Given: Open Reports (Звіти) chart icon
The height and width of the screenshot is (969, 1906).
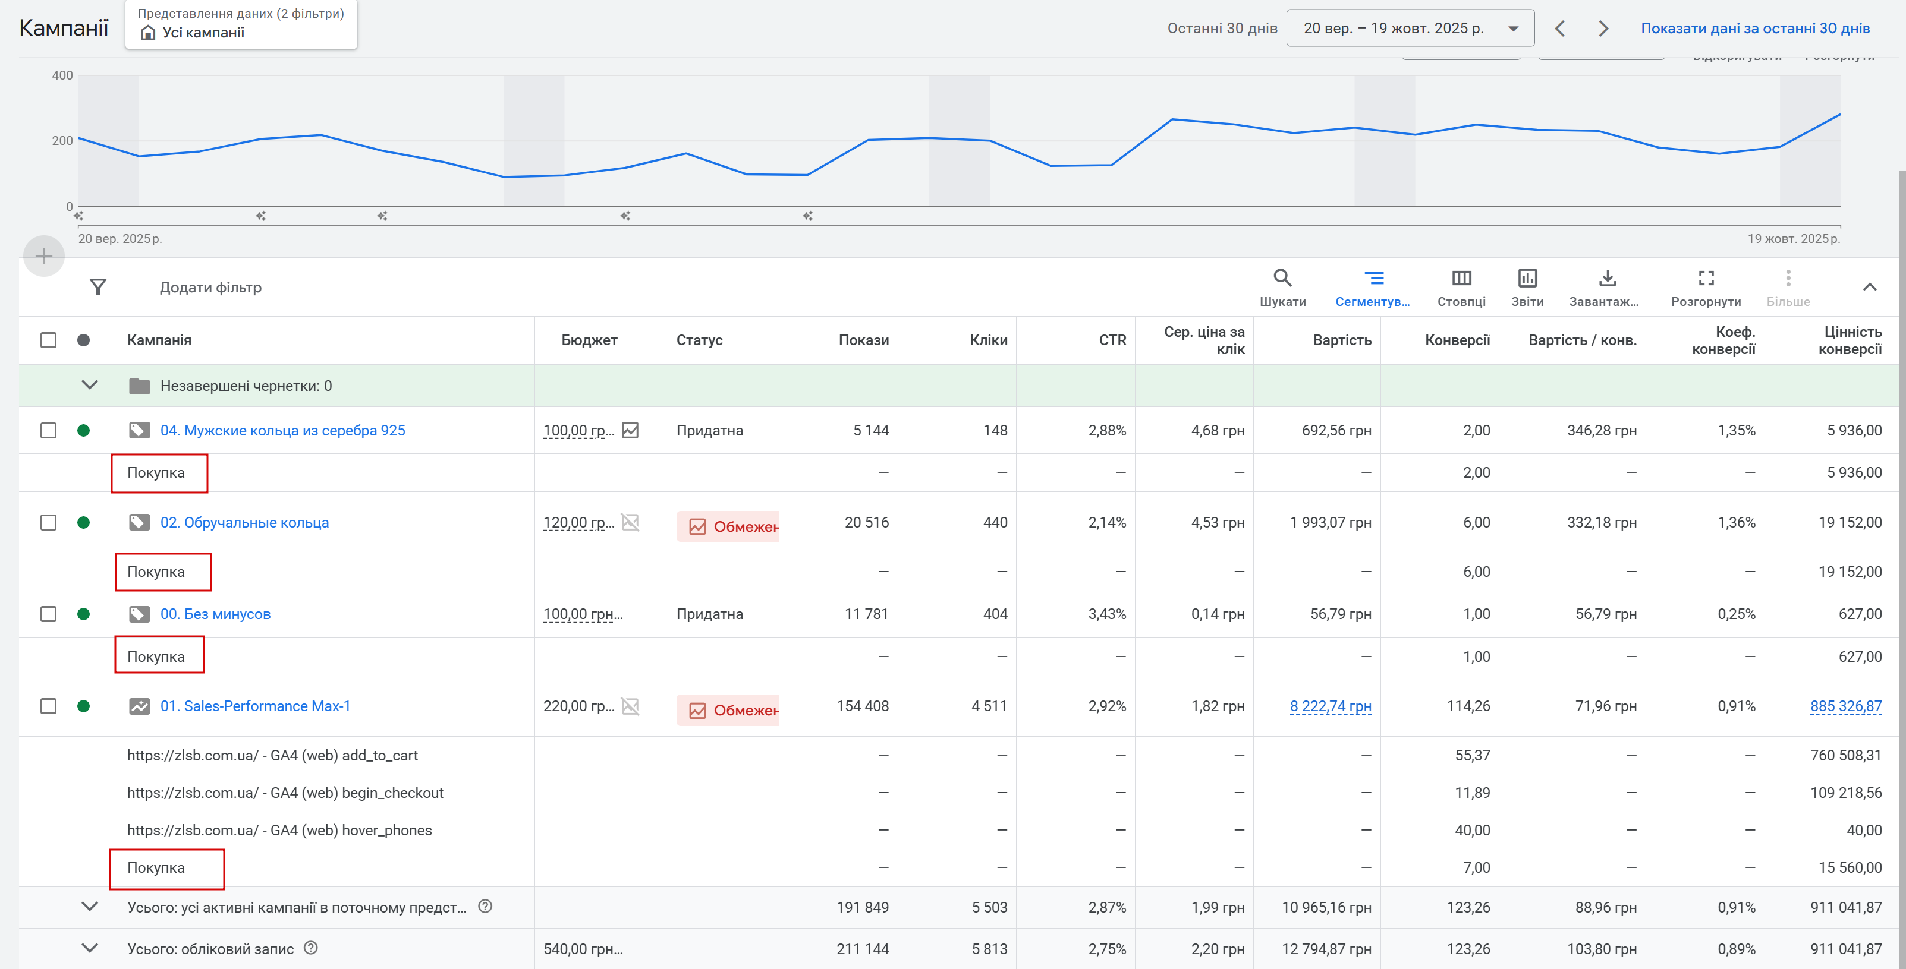Looking at the screenshot, I should 1527,278.
